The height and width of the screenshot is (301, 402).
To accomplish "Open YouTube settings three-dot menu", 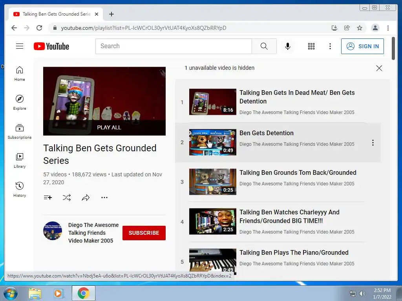I will coord(330,46).
